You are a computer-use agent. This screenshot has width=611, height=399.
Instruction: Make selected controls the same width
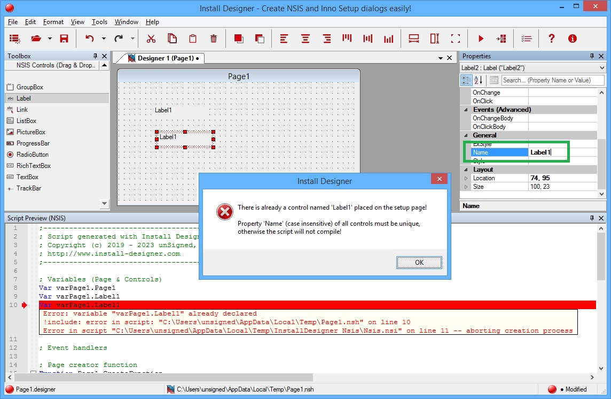click(x=414, y=39)
